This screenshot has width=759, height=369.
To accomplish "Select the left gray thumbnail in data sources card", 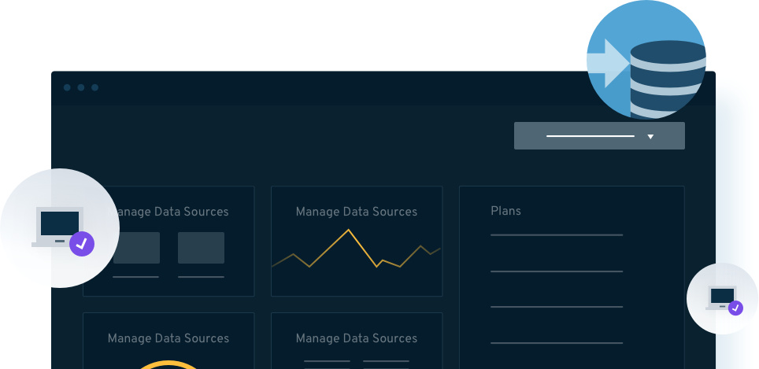I will click(x=136, y=248).
